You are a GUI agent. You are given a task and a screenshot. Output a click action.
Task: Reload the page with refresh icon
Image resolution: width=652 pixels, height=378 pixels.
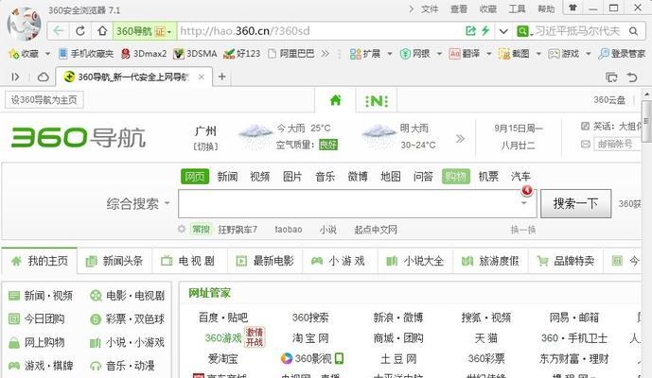click(80, 31)
